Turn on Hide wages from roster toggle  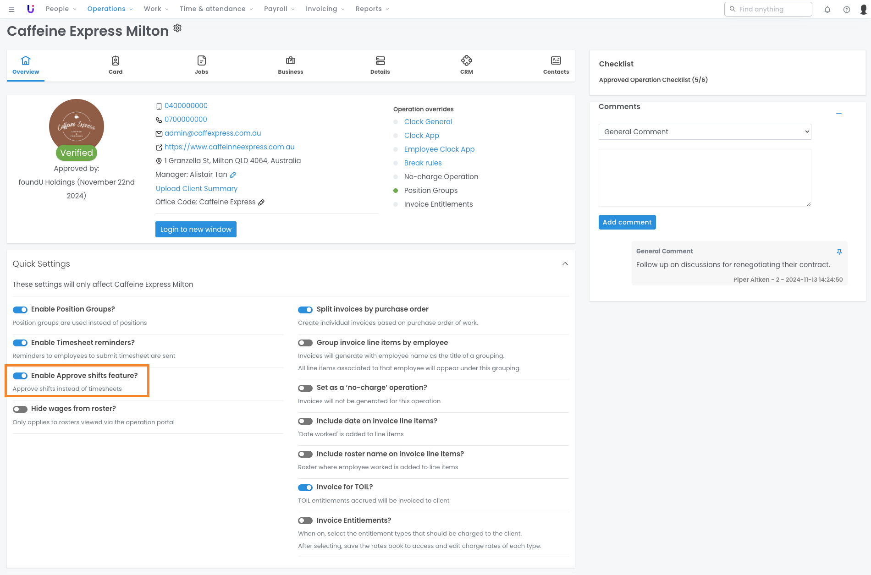(x=20, y=409)
